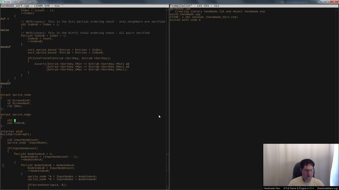Place cursor on the green caret in sprite_edge

15,120
